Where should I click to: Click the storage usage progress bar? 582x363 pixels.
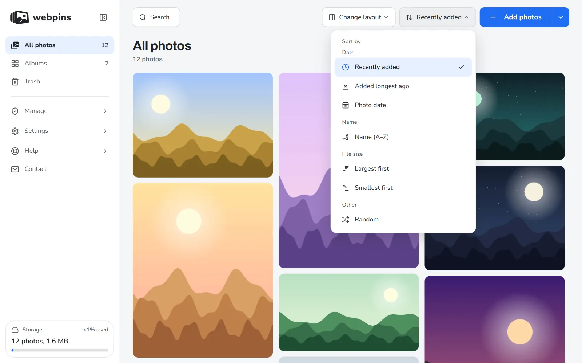point(60,350)
